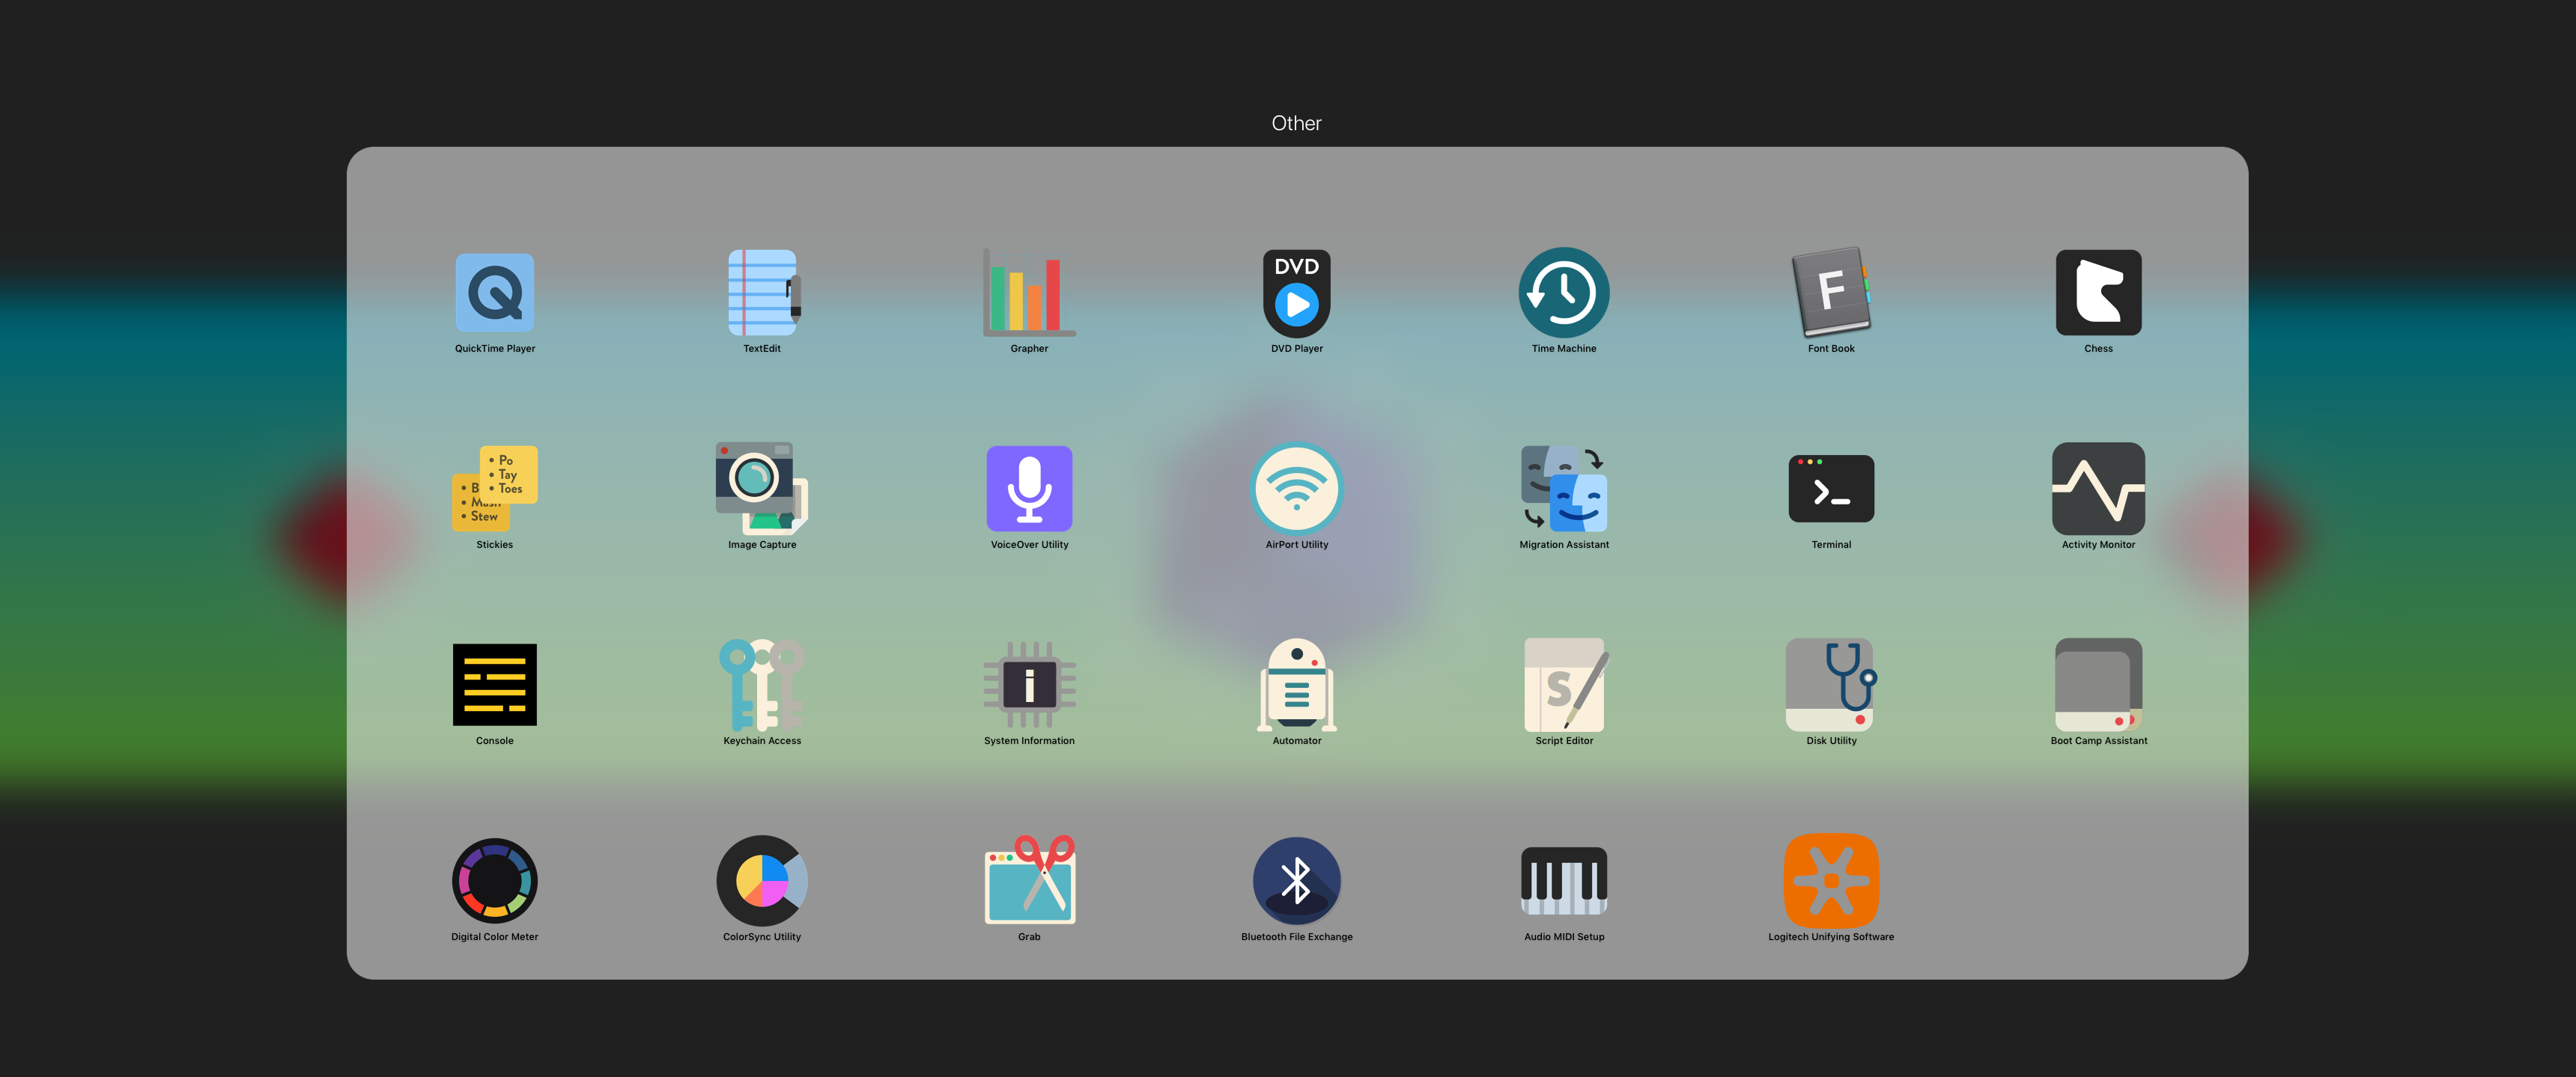The width and height of the screenshot is (2576, 1077).
Task: Open VoiceOver Utility
Action: coord(1029,489)
